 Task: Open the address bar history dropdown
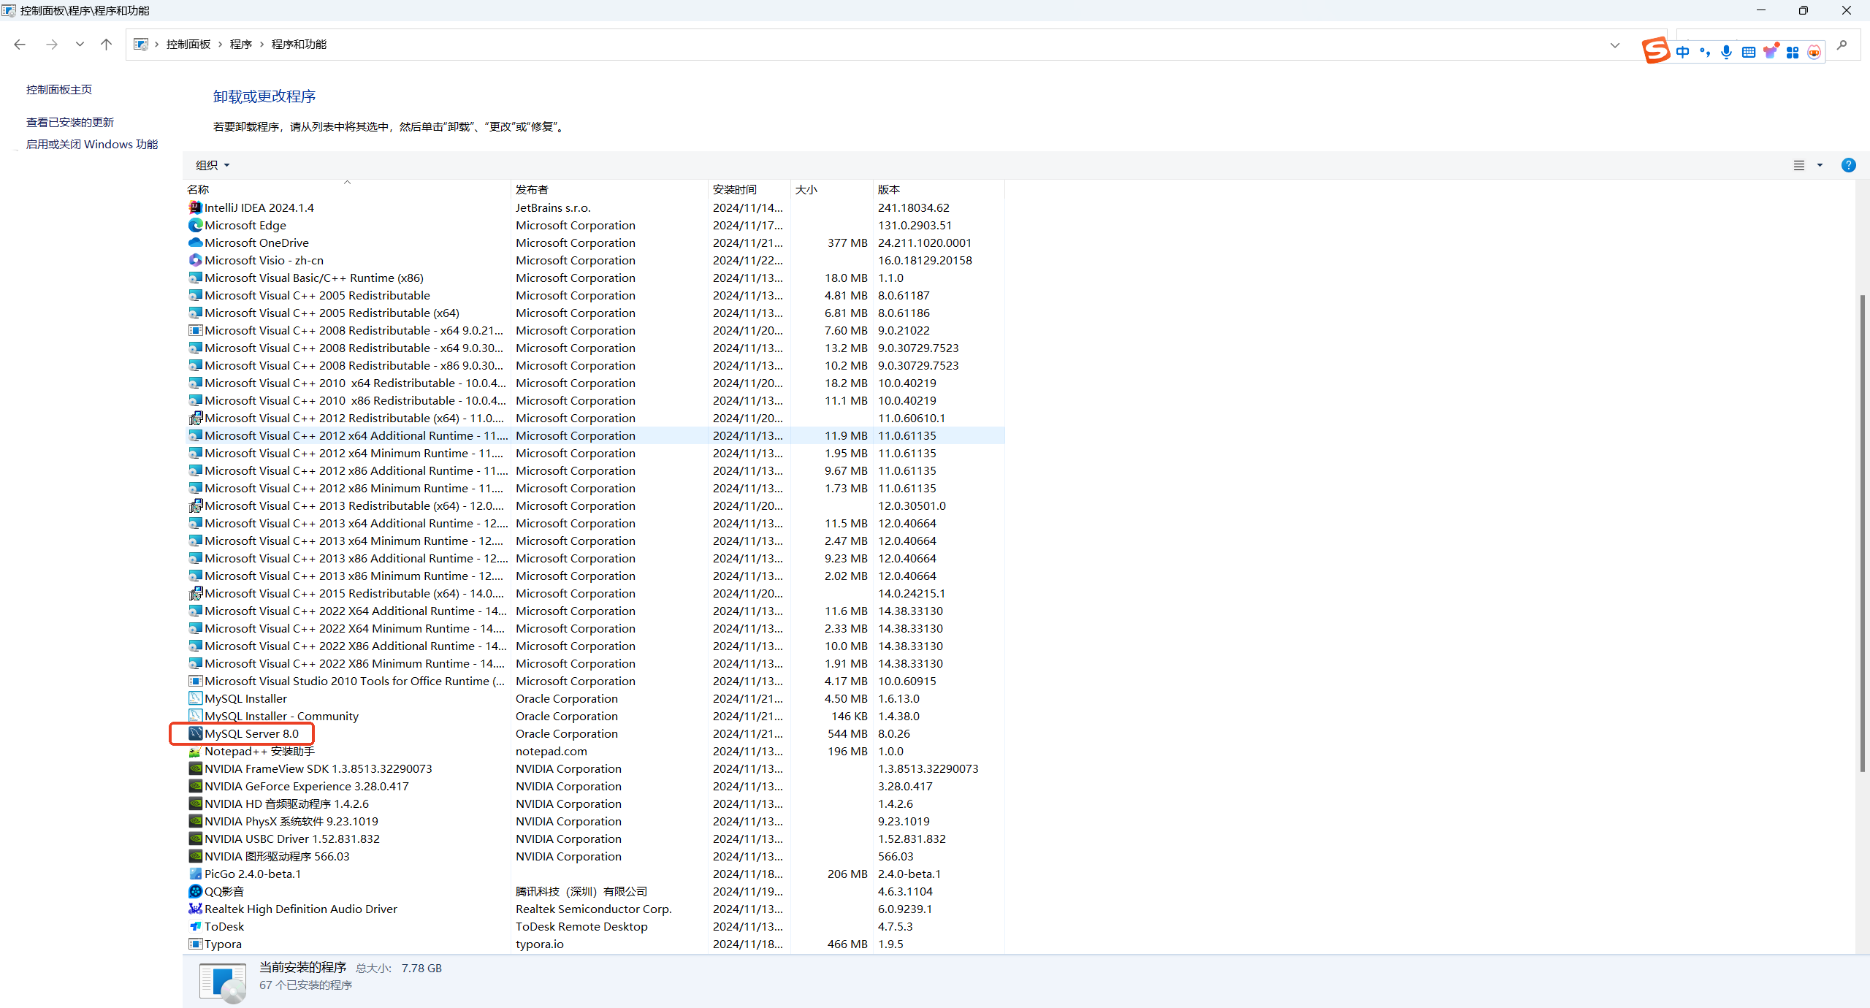(1614, 45)
